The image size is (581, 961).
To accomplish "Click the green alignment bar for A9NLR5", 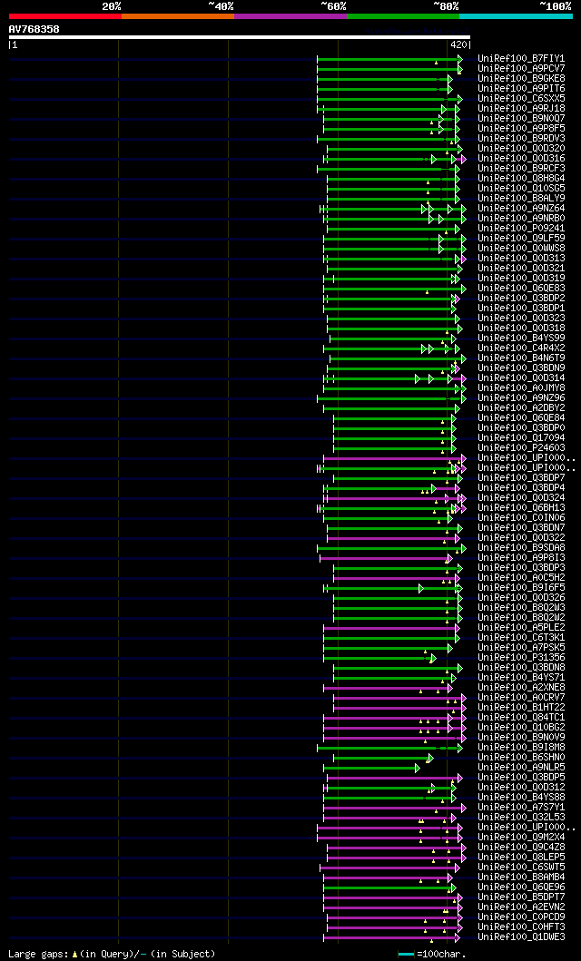I will coord(370,768).
